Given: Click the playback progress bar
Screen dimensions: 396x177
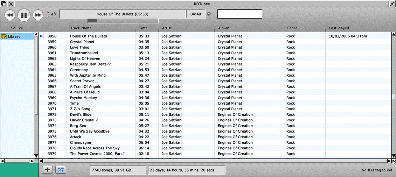Looking at the screenshot, I should pos(123,21).
